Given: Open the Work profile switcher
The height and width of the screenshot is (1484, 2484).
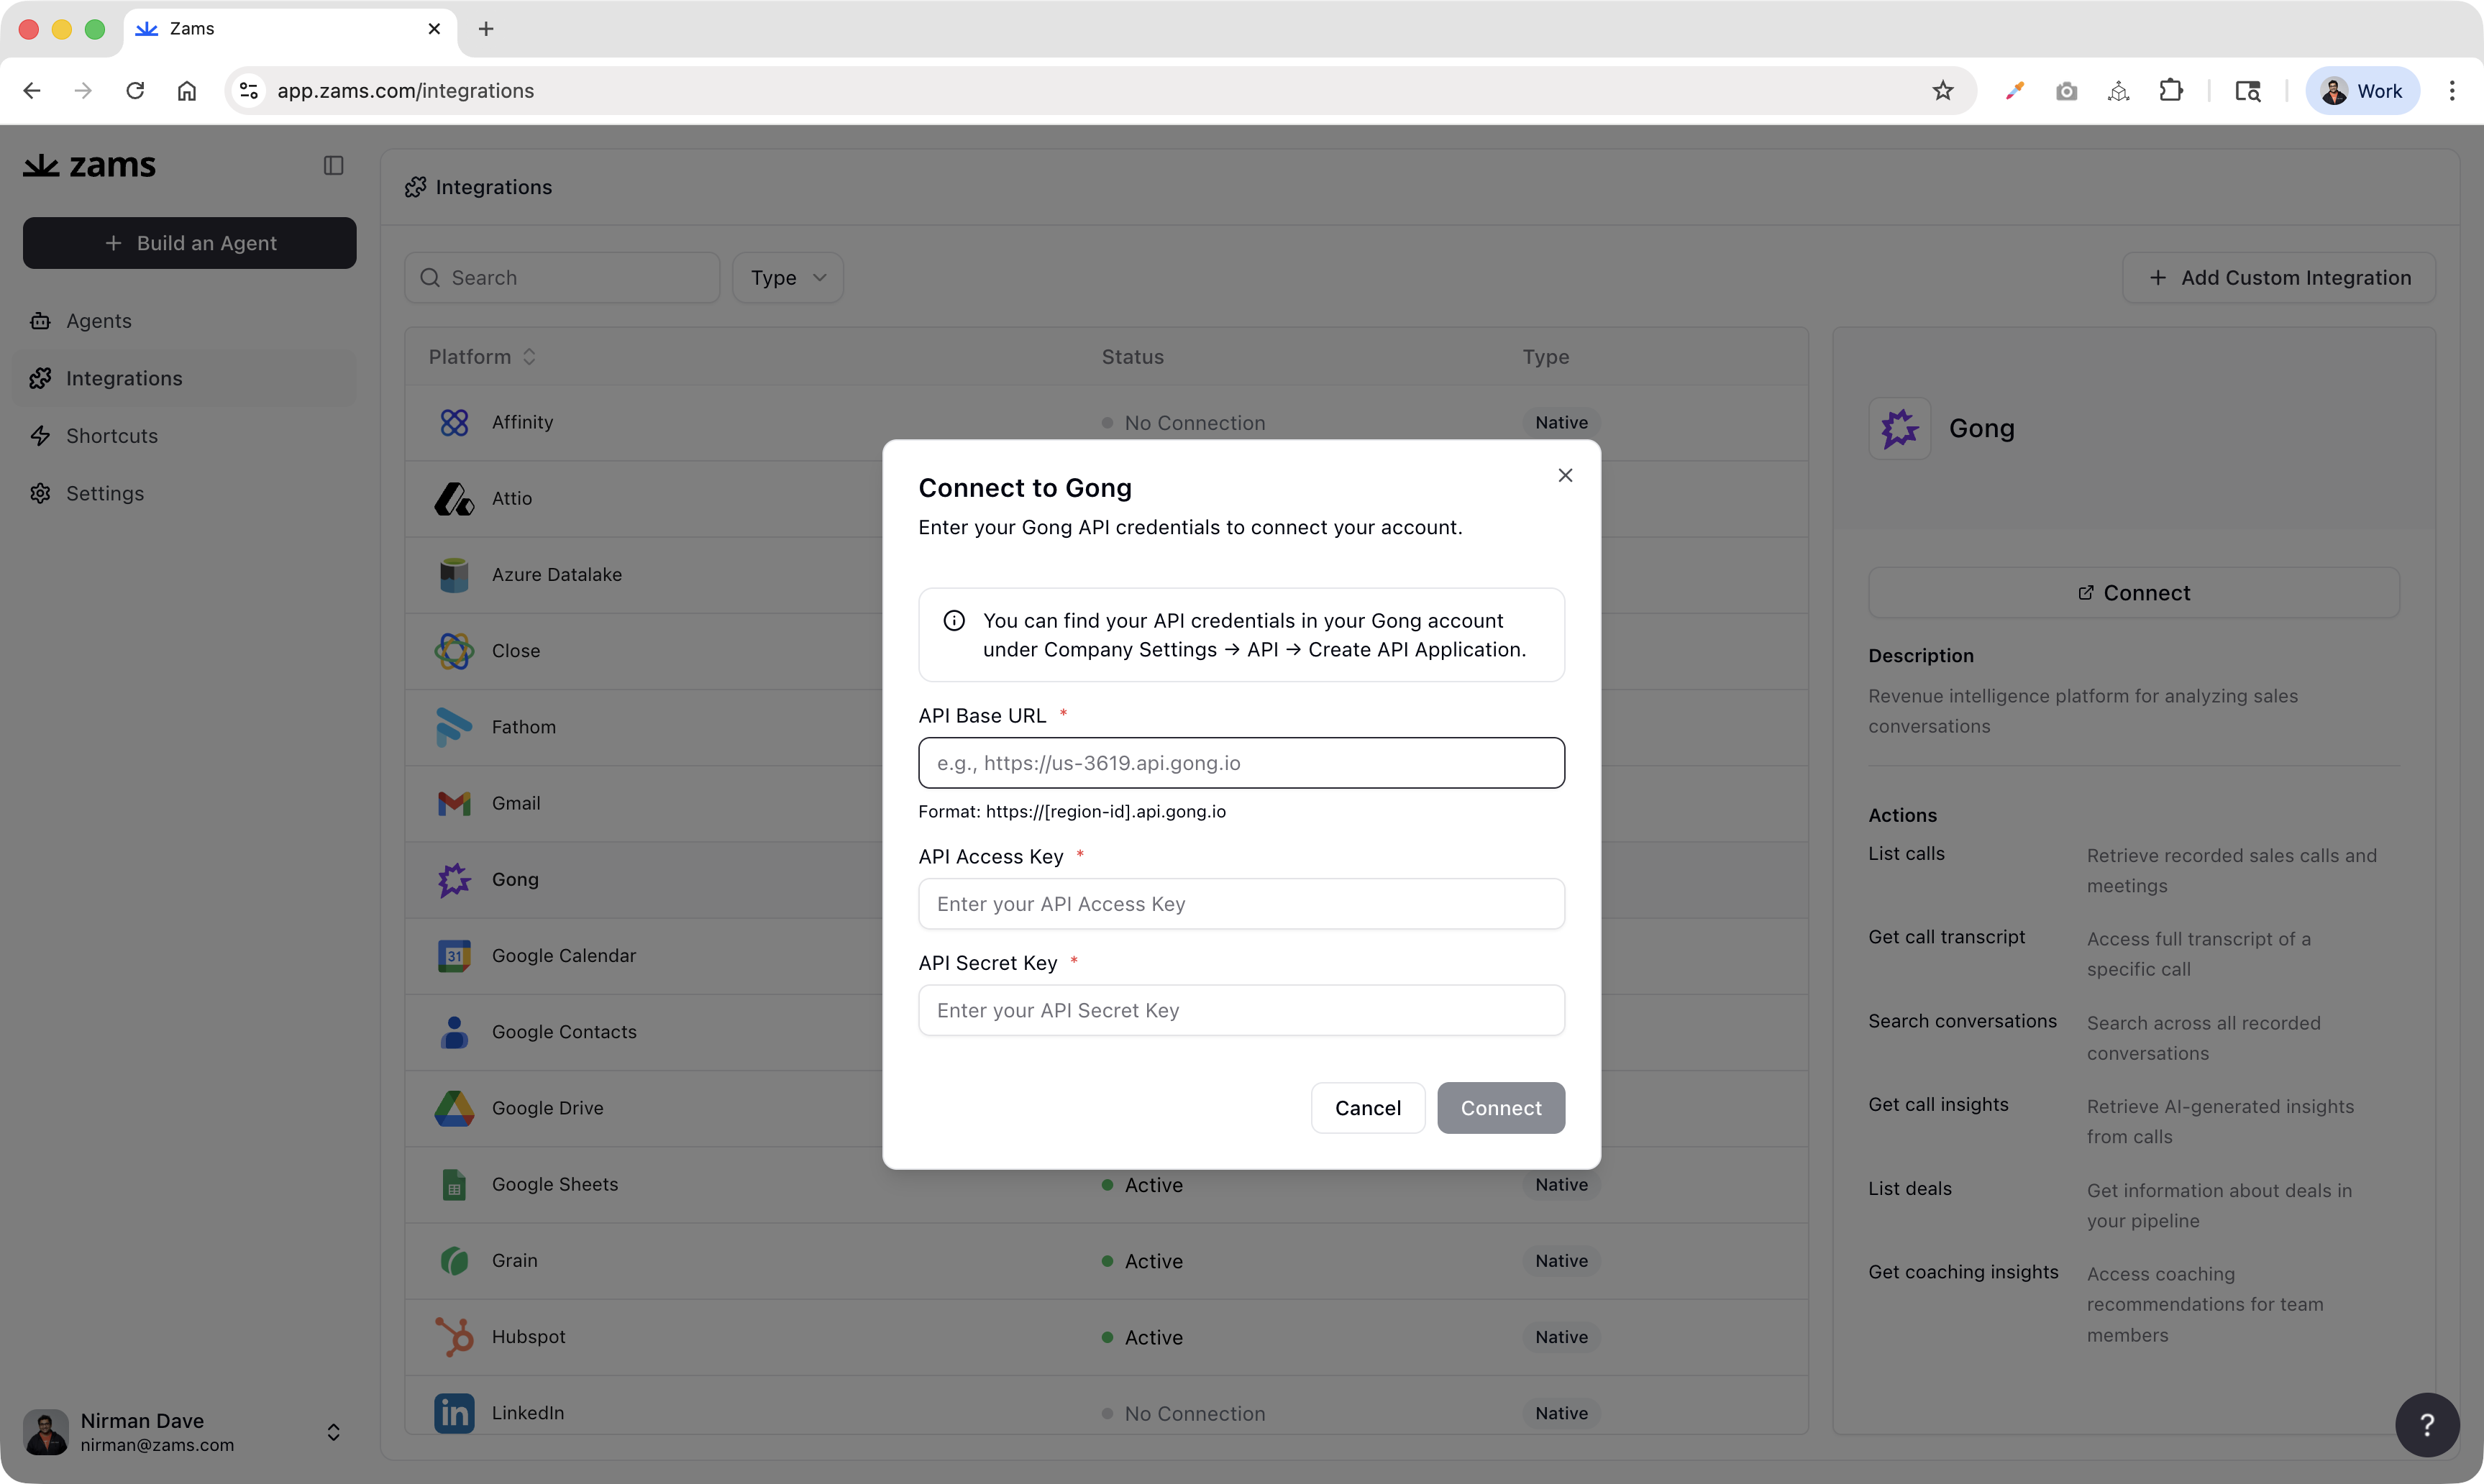Looking at the screenshot, I should 2362,91.
